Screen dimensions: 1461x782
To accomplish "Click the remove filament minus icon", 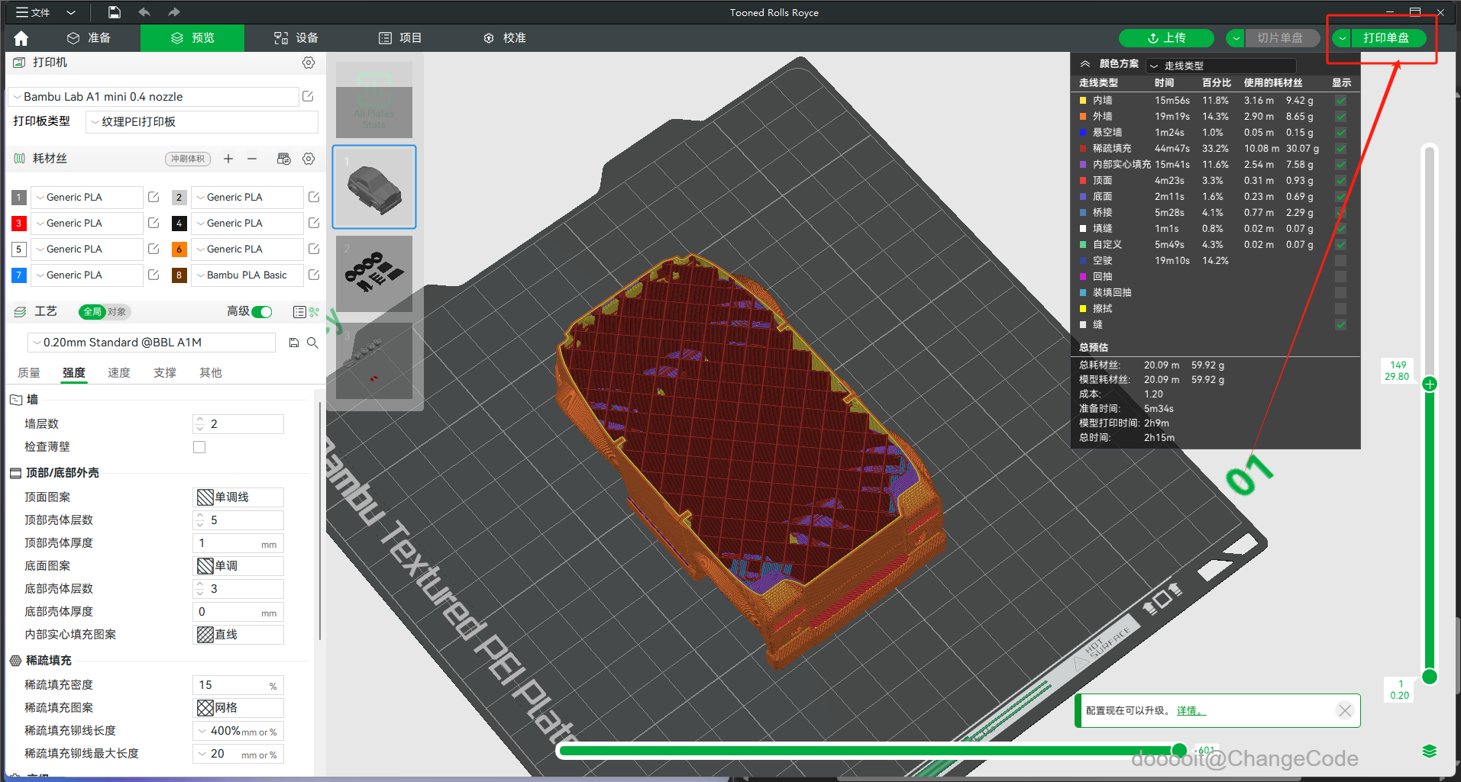I will (x=252, y=159).
